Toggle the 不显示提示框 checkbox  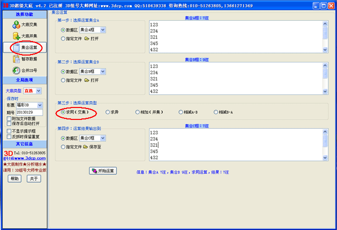[8, 130]
